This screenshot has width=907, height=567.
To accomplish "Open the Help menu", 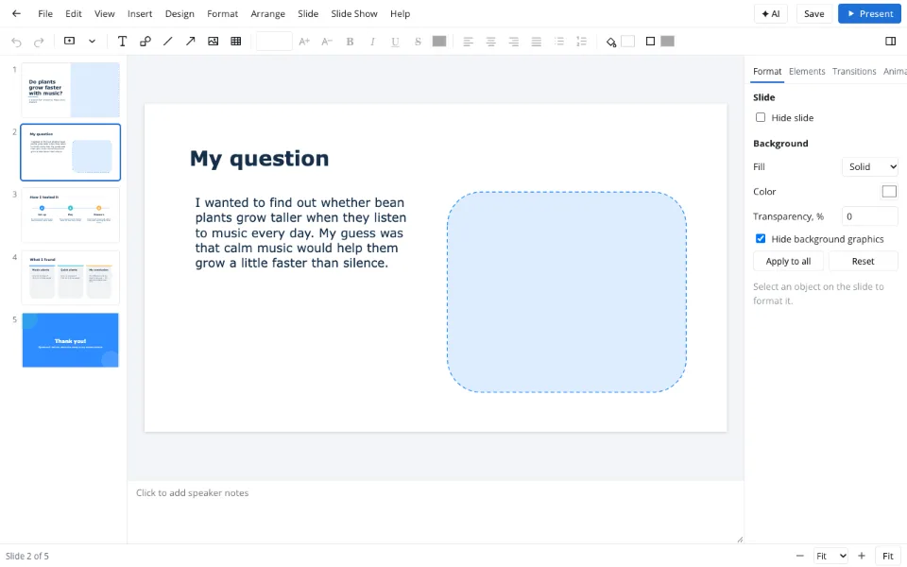I will pyautogui.click(x=400, y=13).
